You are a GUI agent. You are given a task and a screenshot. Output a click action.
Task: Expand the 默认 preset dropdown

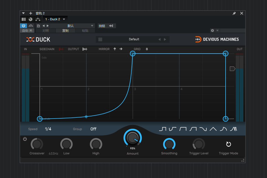point(92,26)
